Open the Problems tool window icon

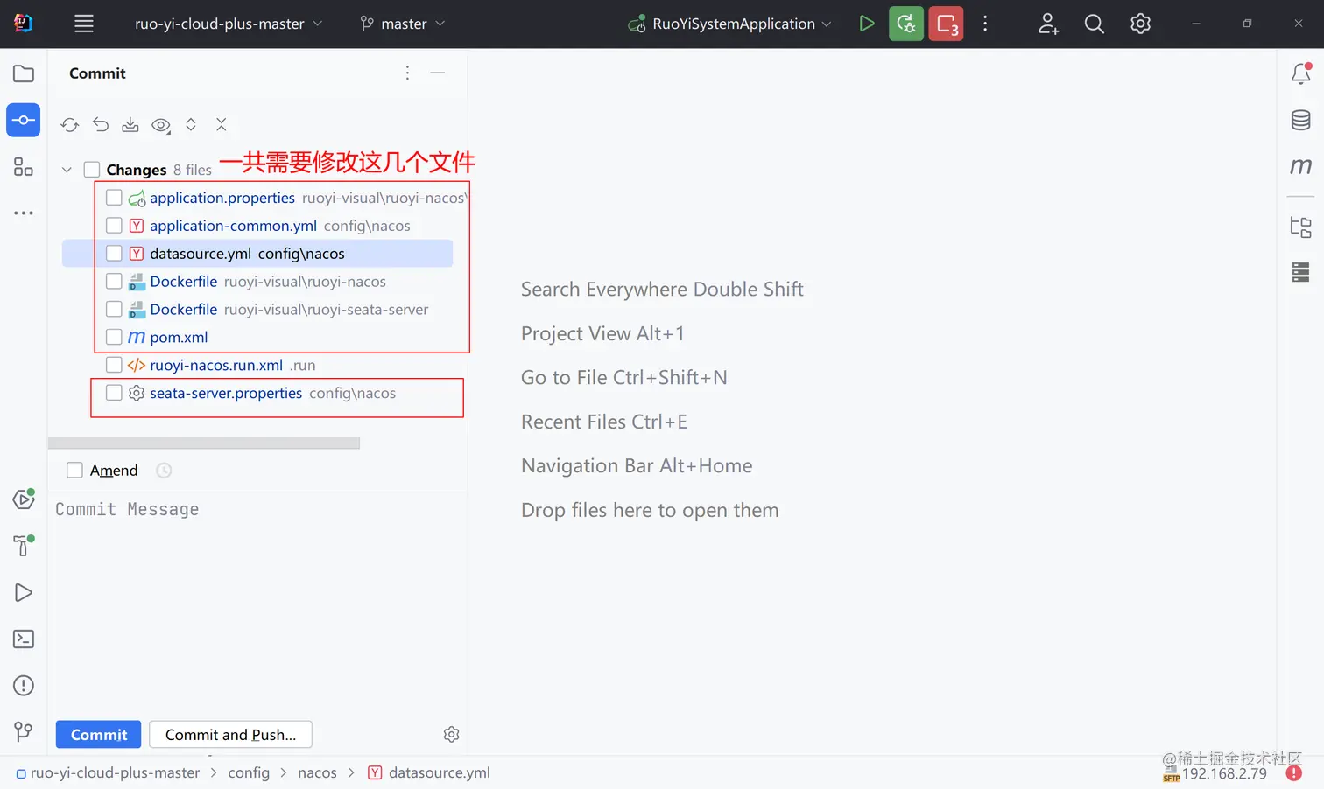point(24,686)
